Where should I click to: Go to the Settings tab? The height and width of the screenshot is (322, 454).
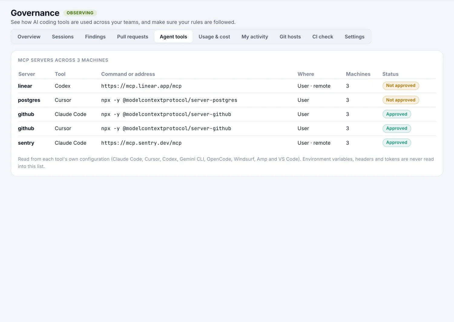[x=354, y=37]
